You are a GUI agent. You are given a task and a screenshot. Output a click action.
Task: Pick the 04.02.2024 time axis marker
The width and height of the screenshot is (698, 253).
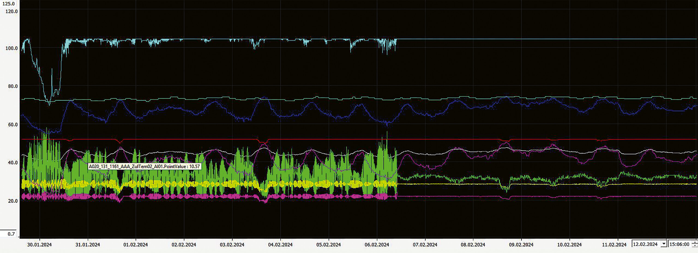280,245
